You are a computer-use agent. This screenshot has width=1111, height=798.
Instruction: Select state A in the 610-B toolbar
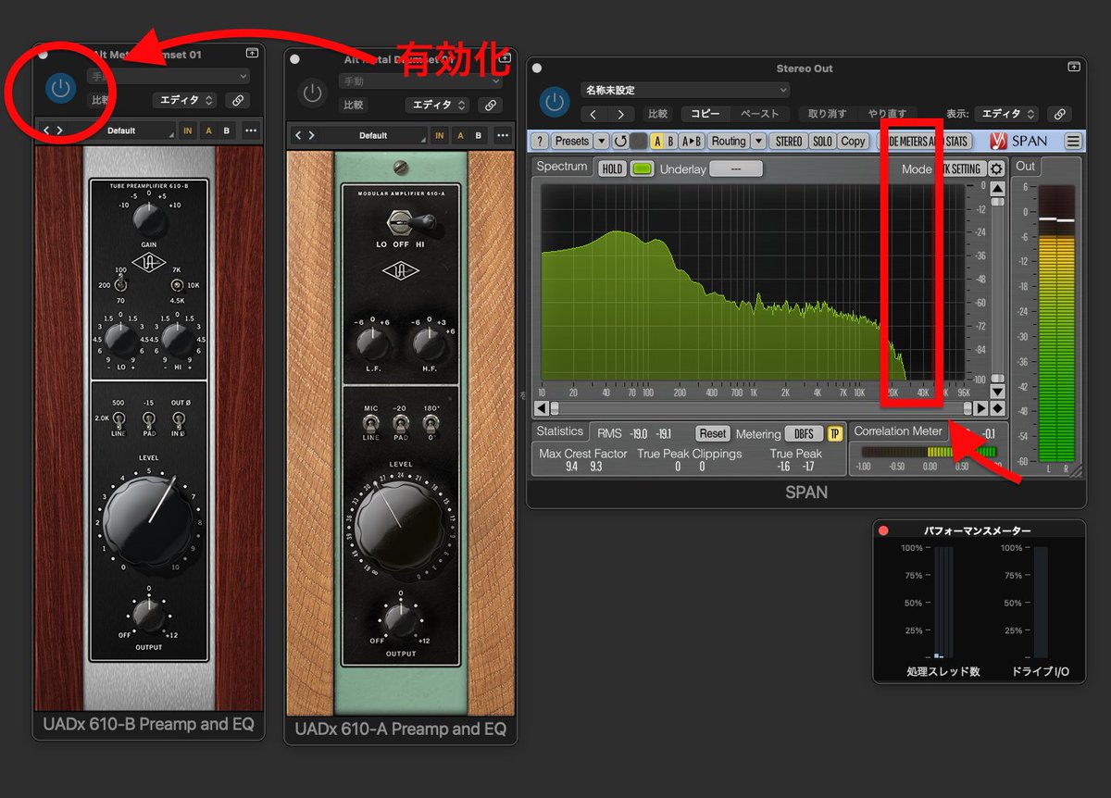[209, 131]
